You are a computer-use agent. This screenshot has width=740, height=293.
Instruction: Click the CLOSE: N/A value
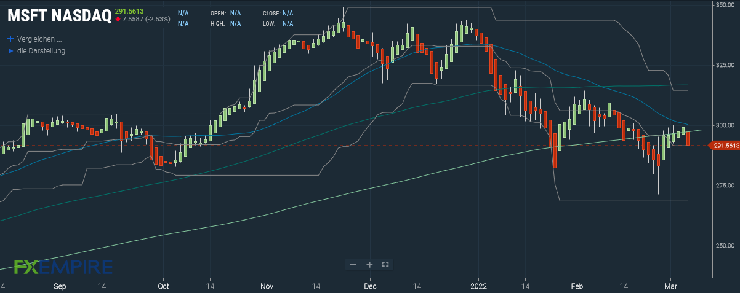(x=288, y=13)
